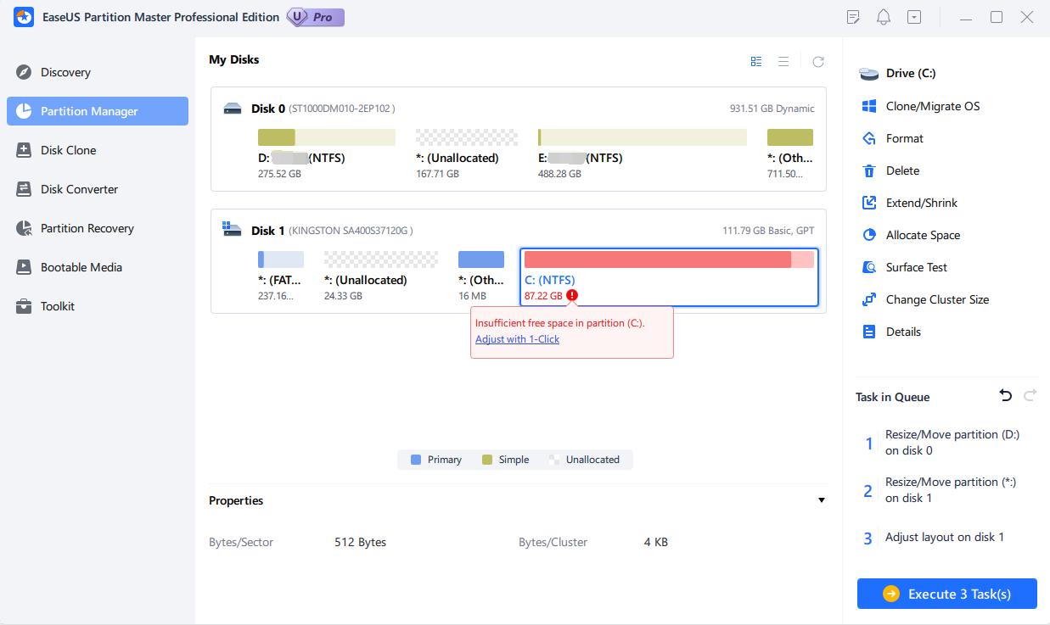
Task: Open the Toolkit sidebar item
Action: tap(57, 306)
